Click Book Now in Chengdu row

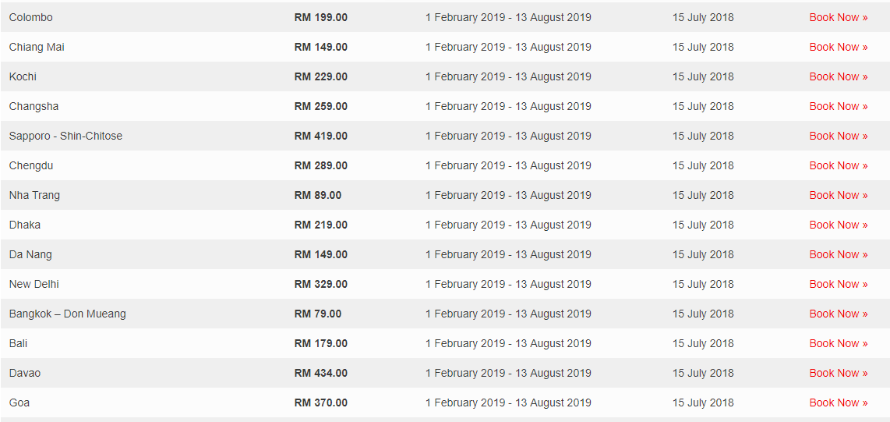click(838, 165)
